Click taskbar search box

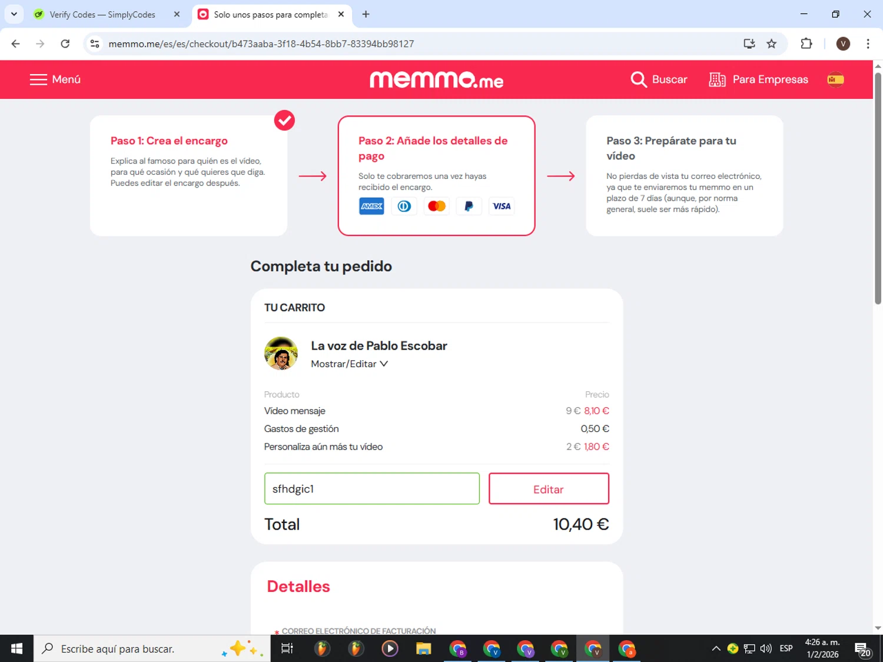coord(152,648)
